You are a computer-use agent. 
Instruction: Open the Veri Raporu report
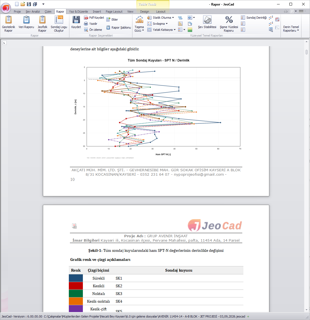pos(26,22)
